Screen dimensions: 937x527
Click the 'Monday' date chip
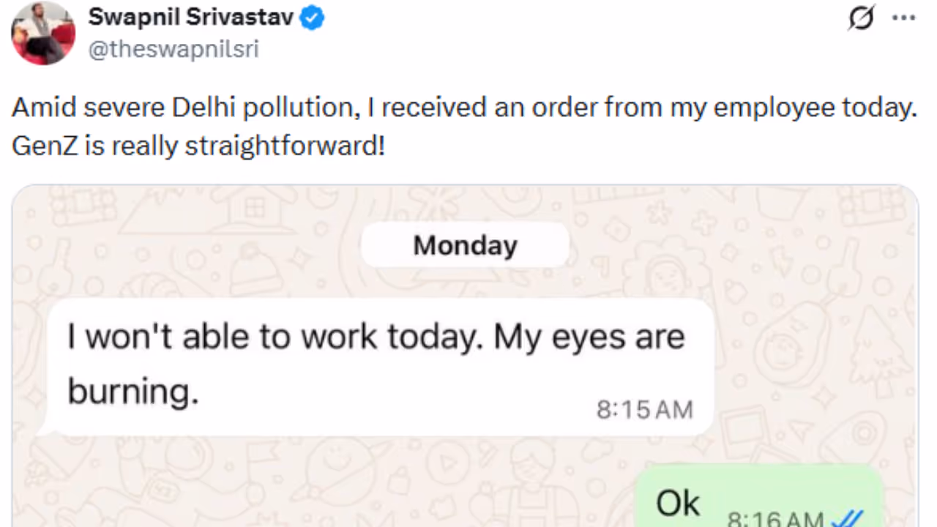point(465,245)
